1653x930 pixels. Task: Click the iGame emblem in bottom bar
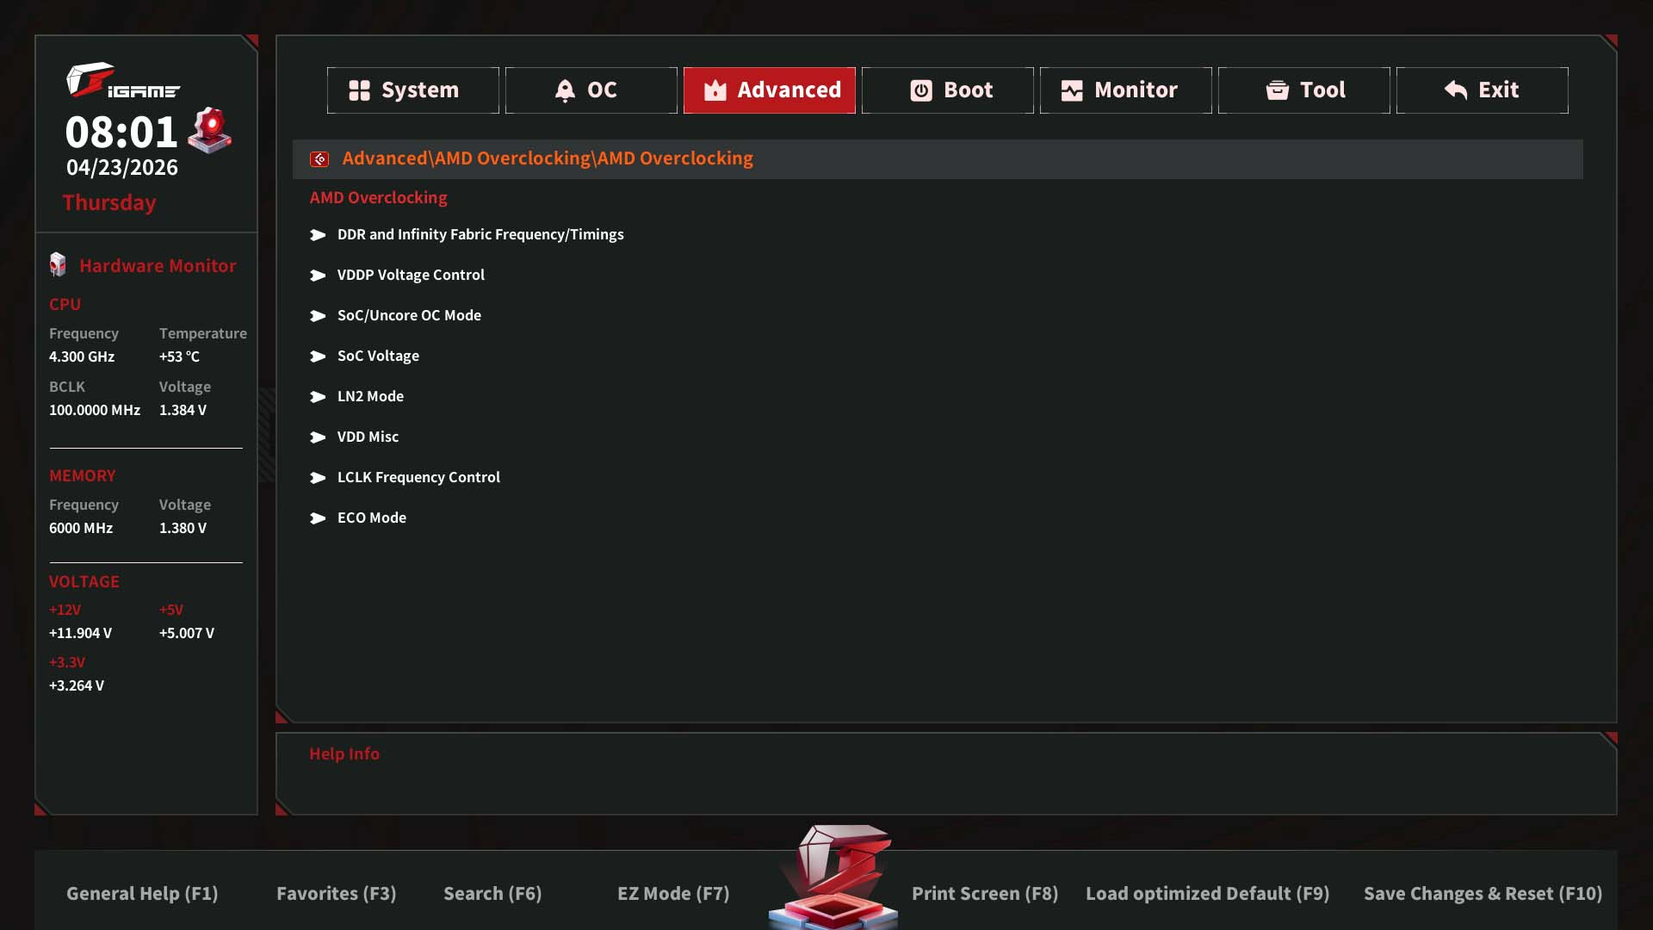(x=833, y=877)
